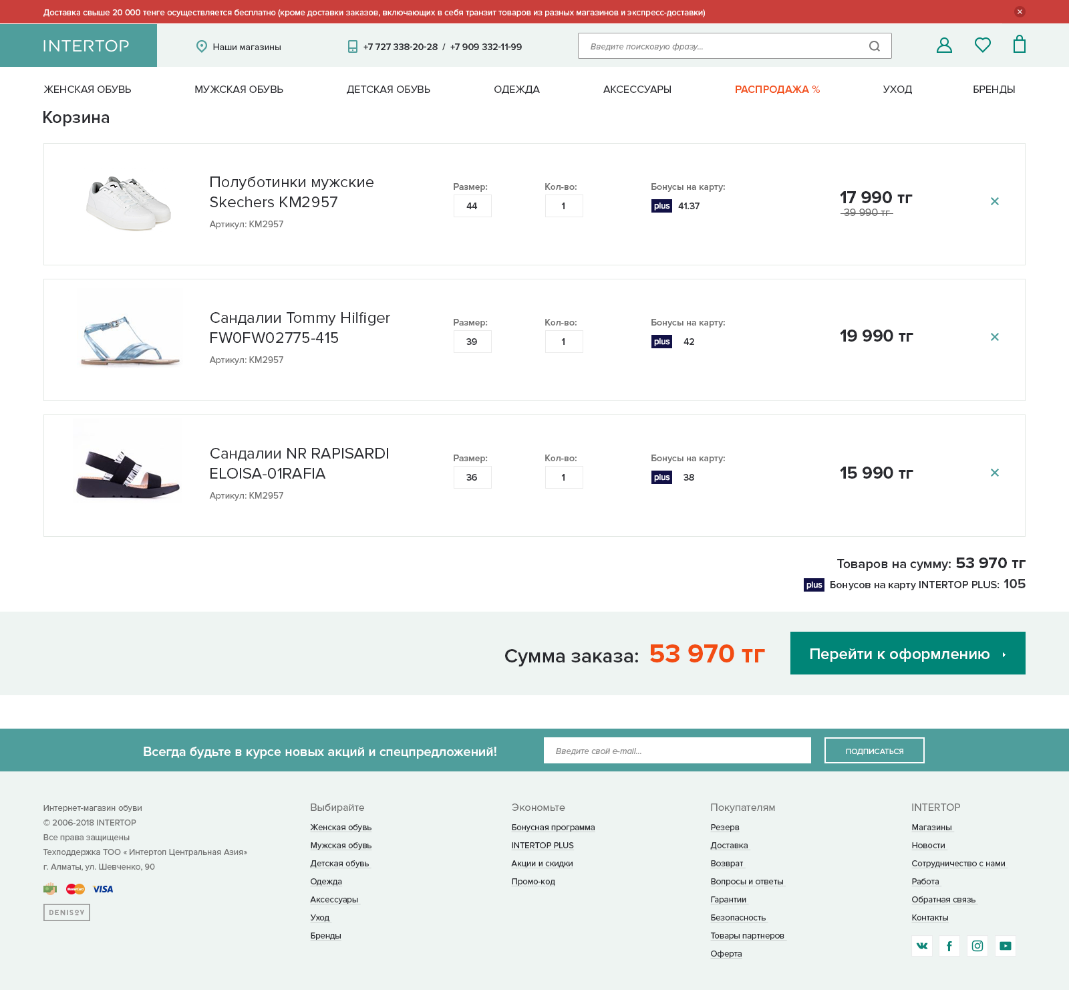Open footer link Доставка
The image size is (1069, 990).
click(730, 846)
